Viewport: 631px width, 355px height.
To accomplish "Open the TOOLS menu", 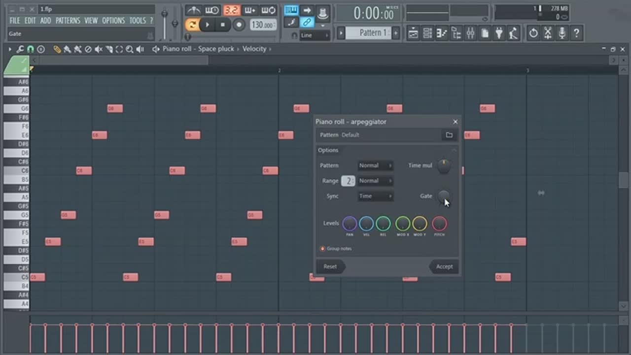I will 138,21.
